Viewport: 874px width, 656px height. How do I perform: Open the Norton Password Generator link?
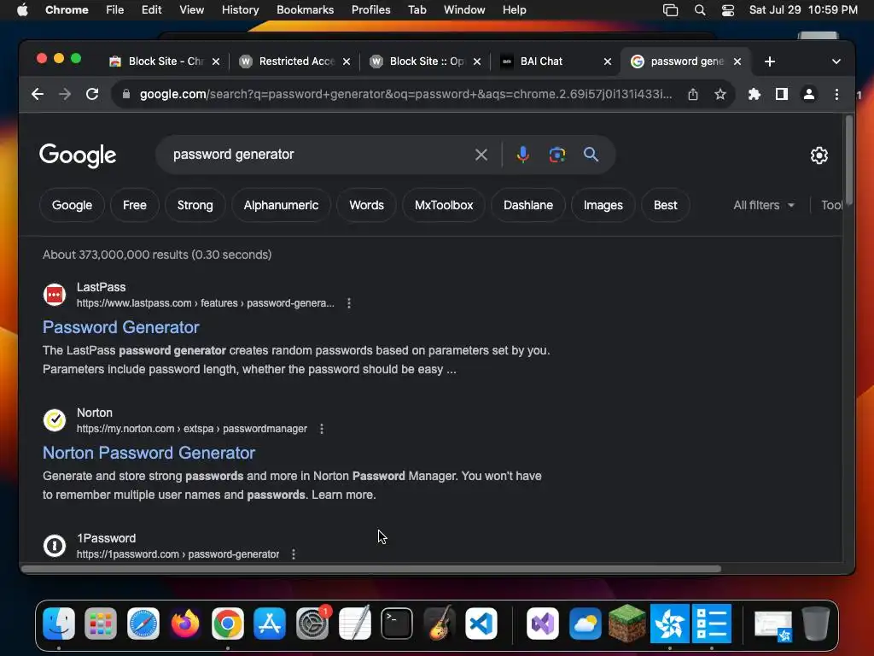[x=149, y=453]
